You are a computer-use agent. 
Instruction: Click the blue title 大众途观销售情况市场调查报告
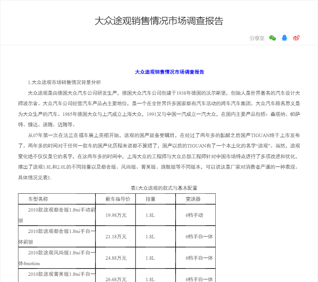[x=170, y=72]
